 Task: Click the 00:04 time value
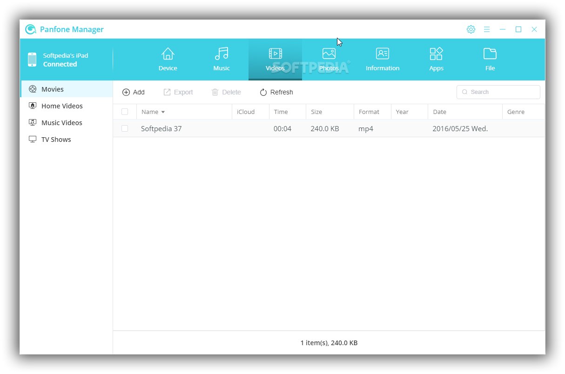coord(282,128)
